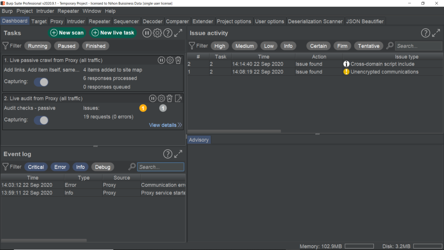Open task settings gear in the Tasks header

point(157,33)
